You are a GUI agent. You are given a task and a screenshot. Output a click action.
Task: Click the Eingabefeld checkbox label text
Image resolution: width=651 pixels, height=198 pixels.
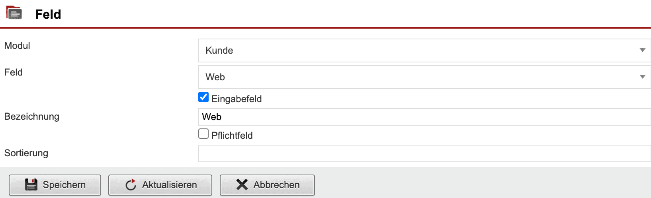pos(236,99)
